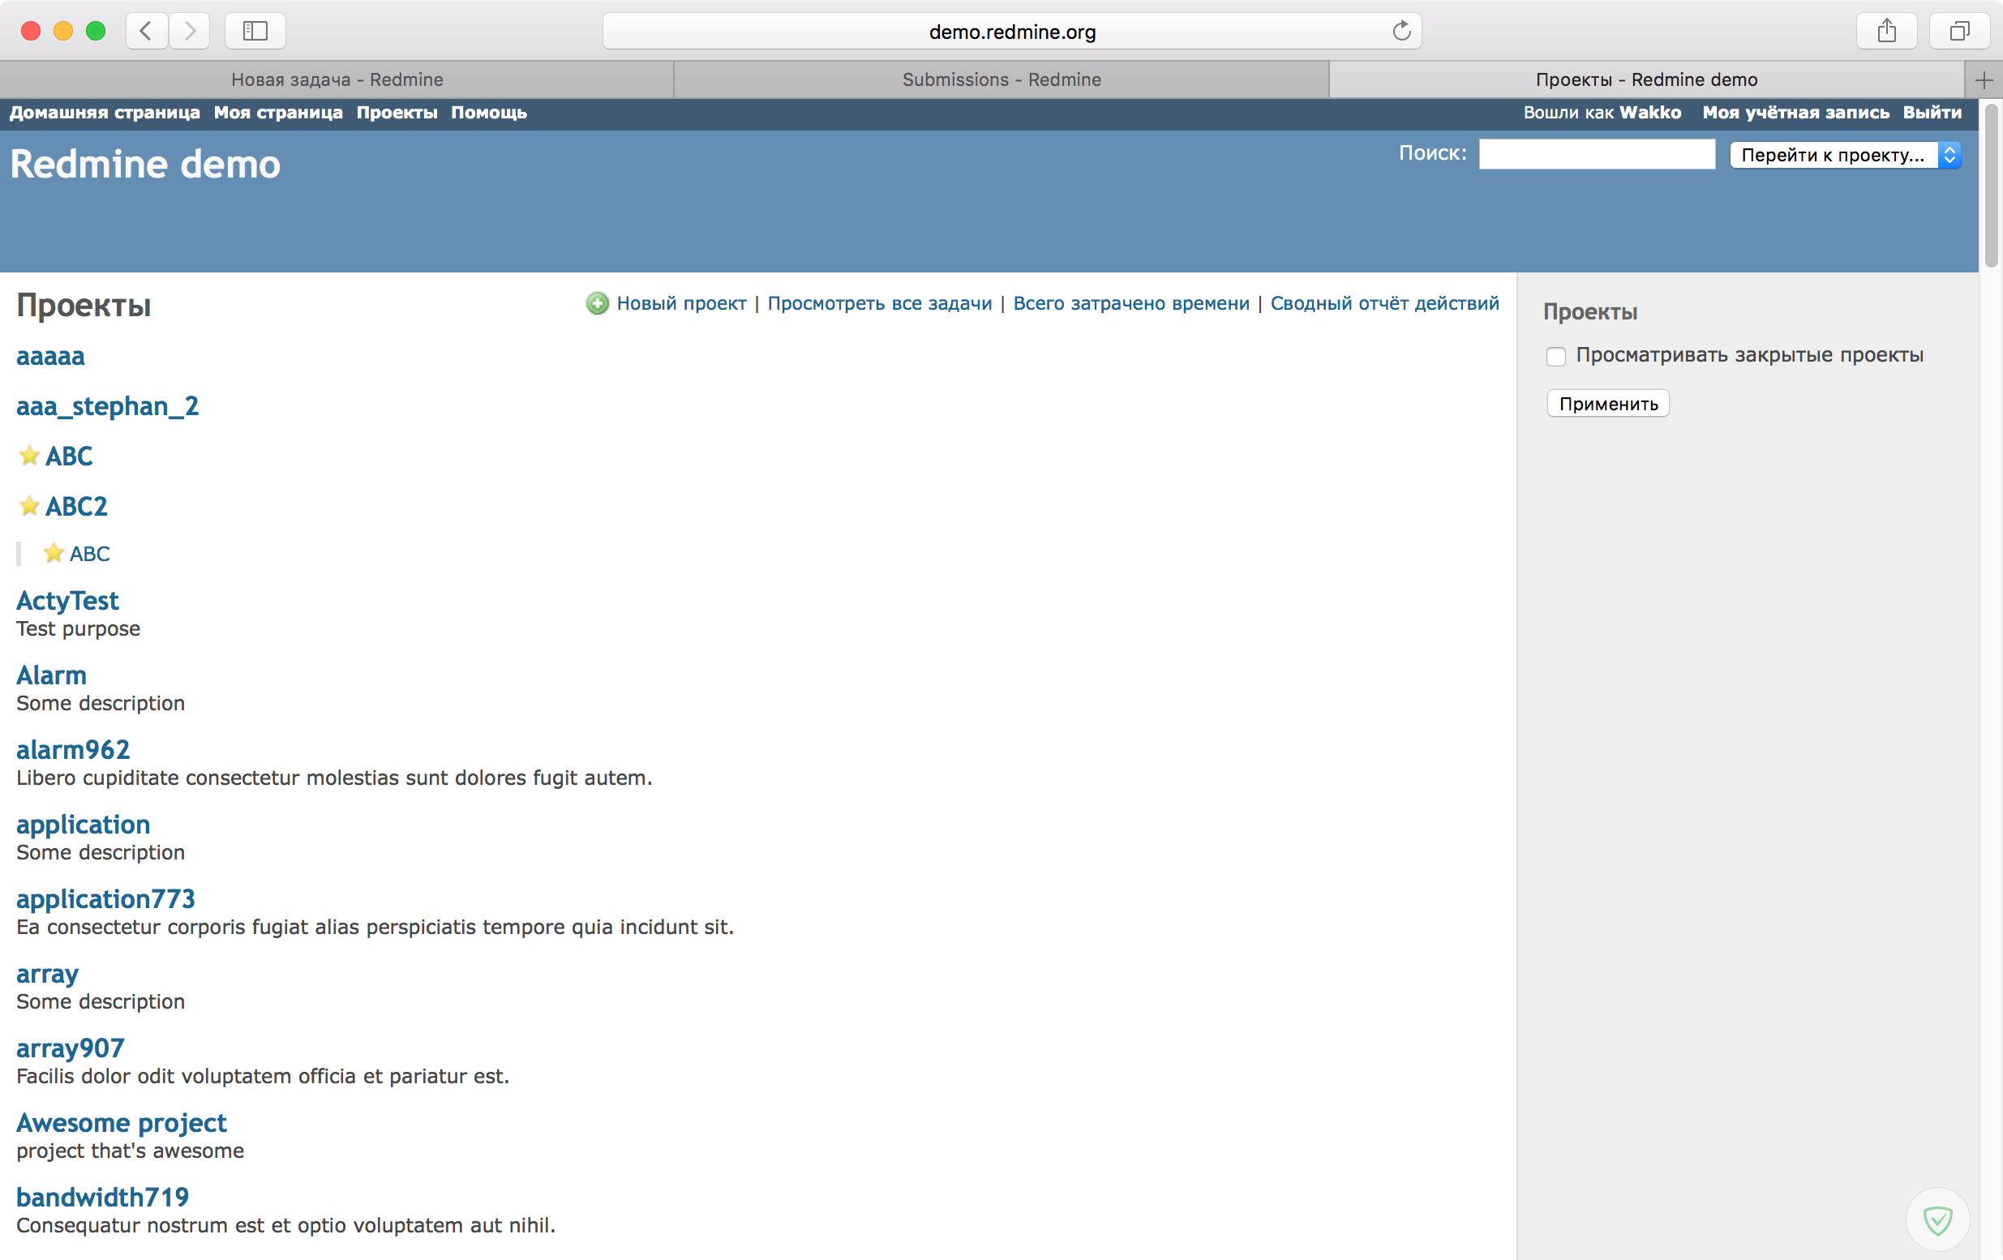
Task: Open the 'application773' project
Action: (x=105, y=898)
